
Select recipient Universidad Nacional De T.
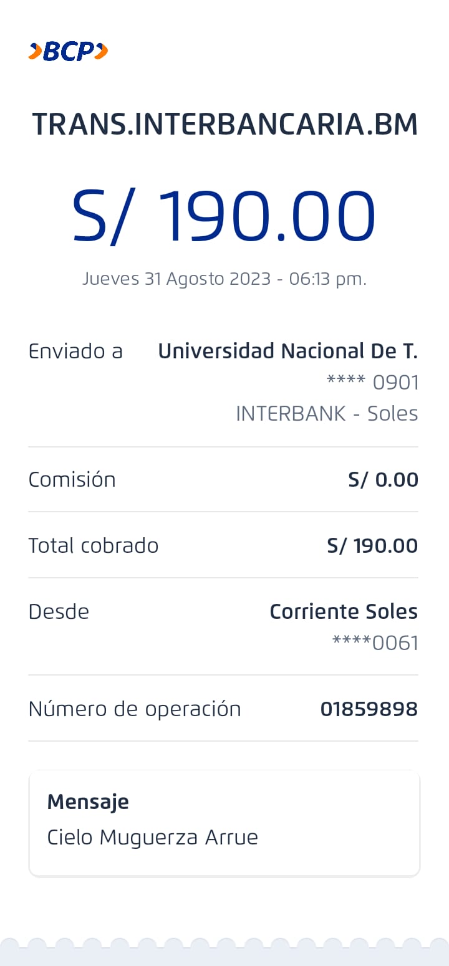pos(287,351)
